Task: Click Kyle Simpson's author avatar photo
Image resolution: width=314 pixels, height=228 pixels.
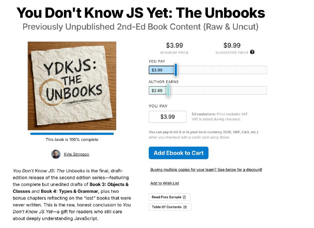Action: click(56, 154)
